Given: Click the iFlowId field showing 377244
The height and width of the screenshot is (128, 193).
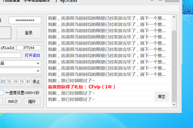Looking at the screenshot, I should pos(29,48).
